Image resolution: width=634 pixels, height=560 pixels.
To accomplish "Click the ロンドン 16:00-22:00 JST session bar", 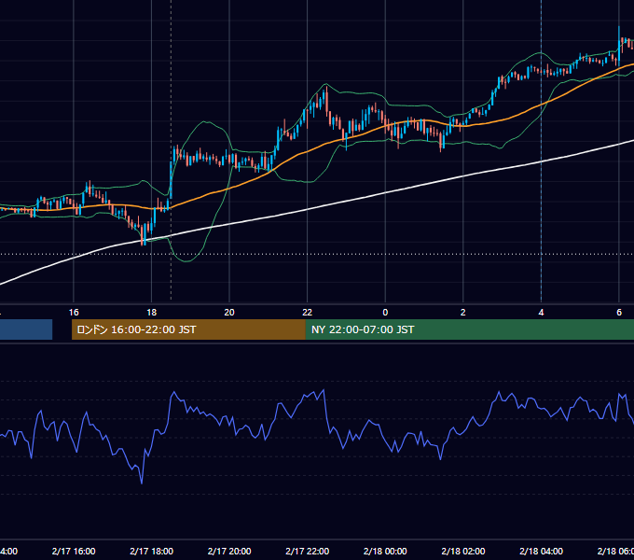I will tap(188, 329).
